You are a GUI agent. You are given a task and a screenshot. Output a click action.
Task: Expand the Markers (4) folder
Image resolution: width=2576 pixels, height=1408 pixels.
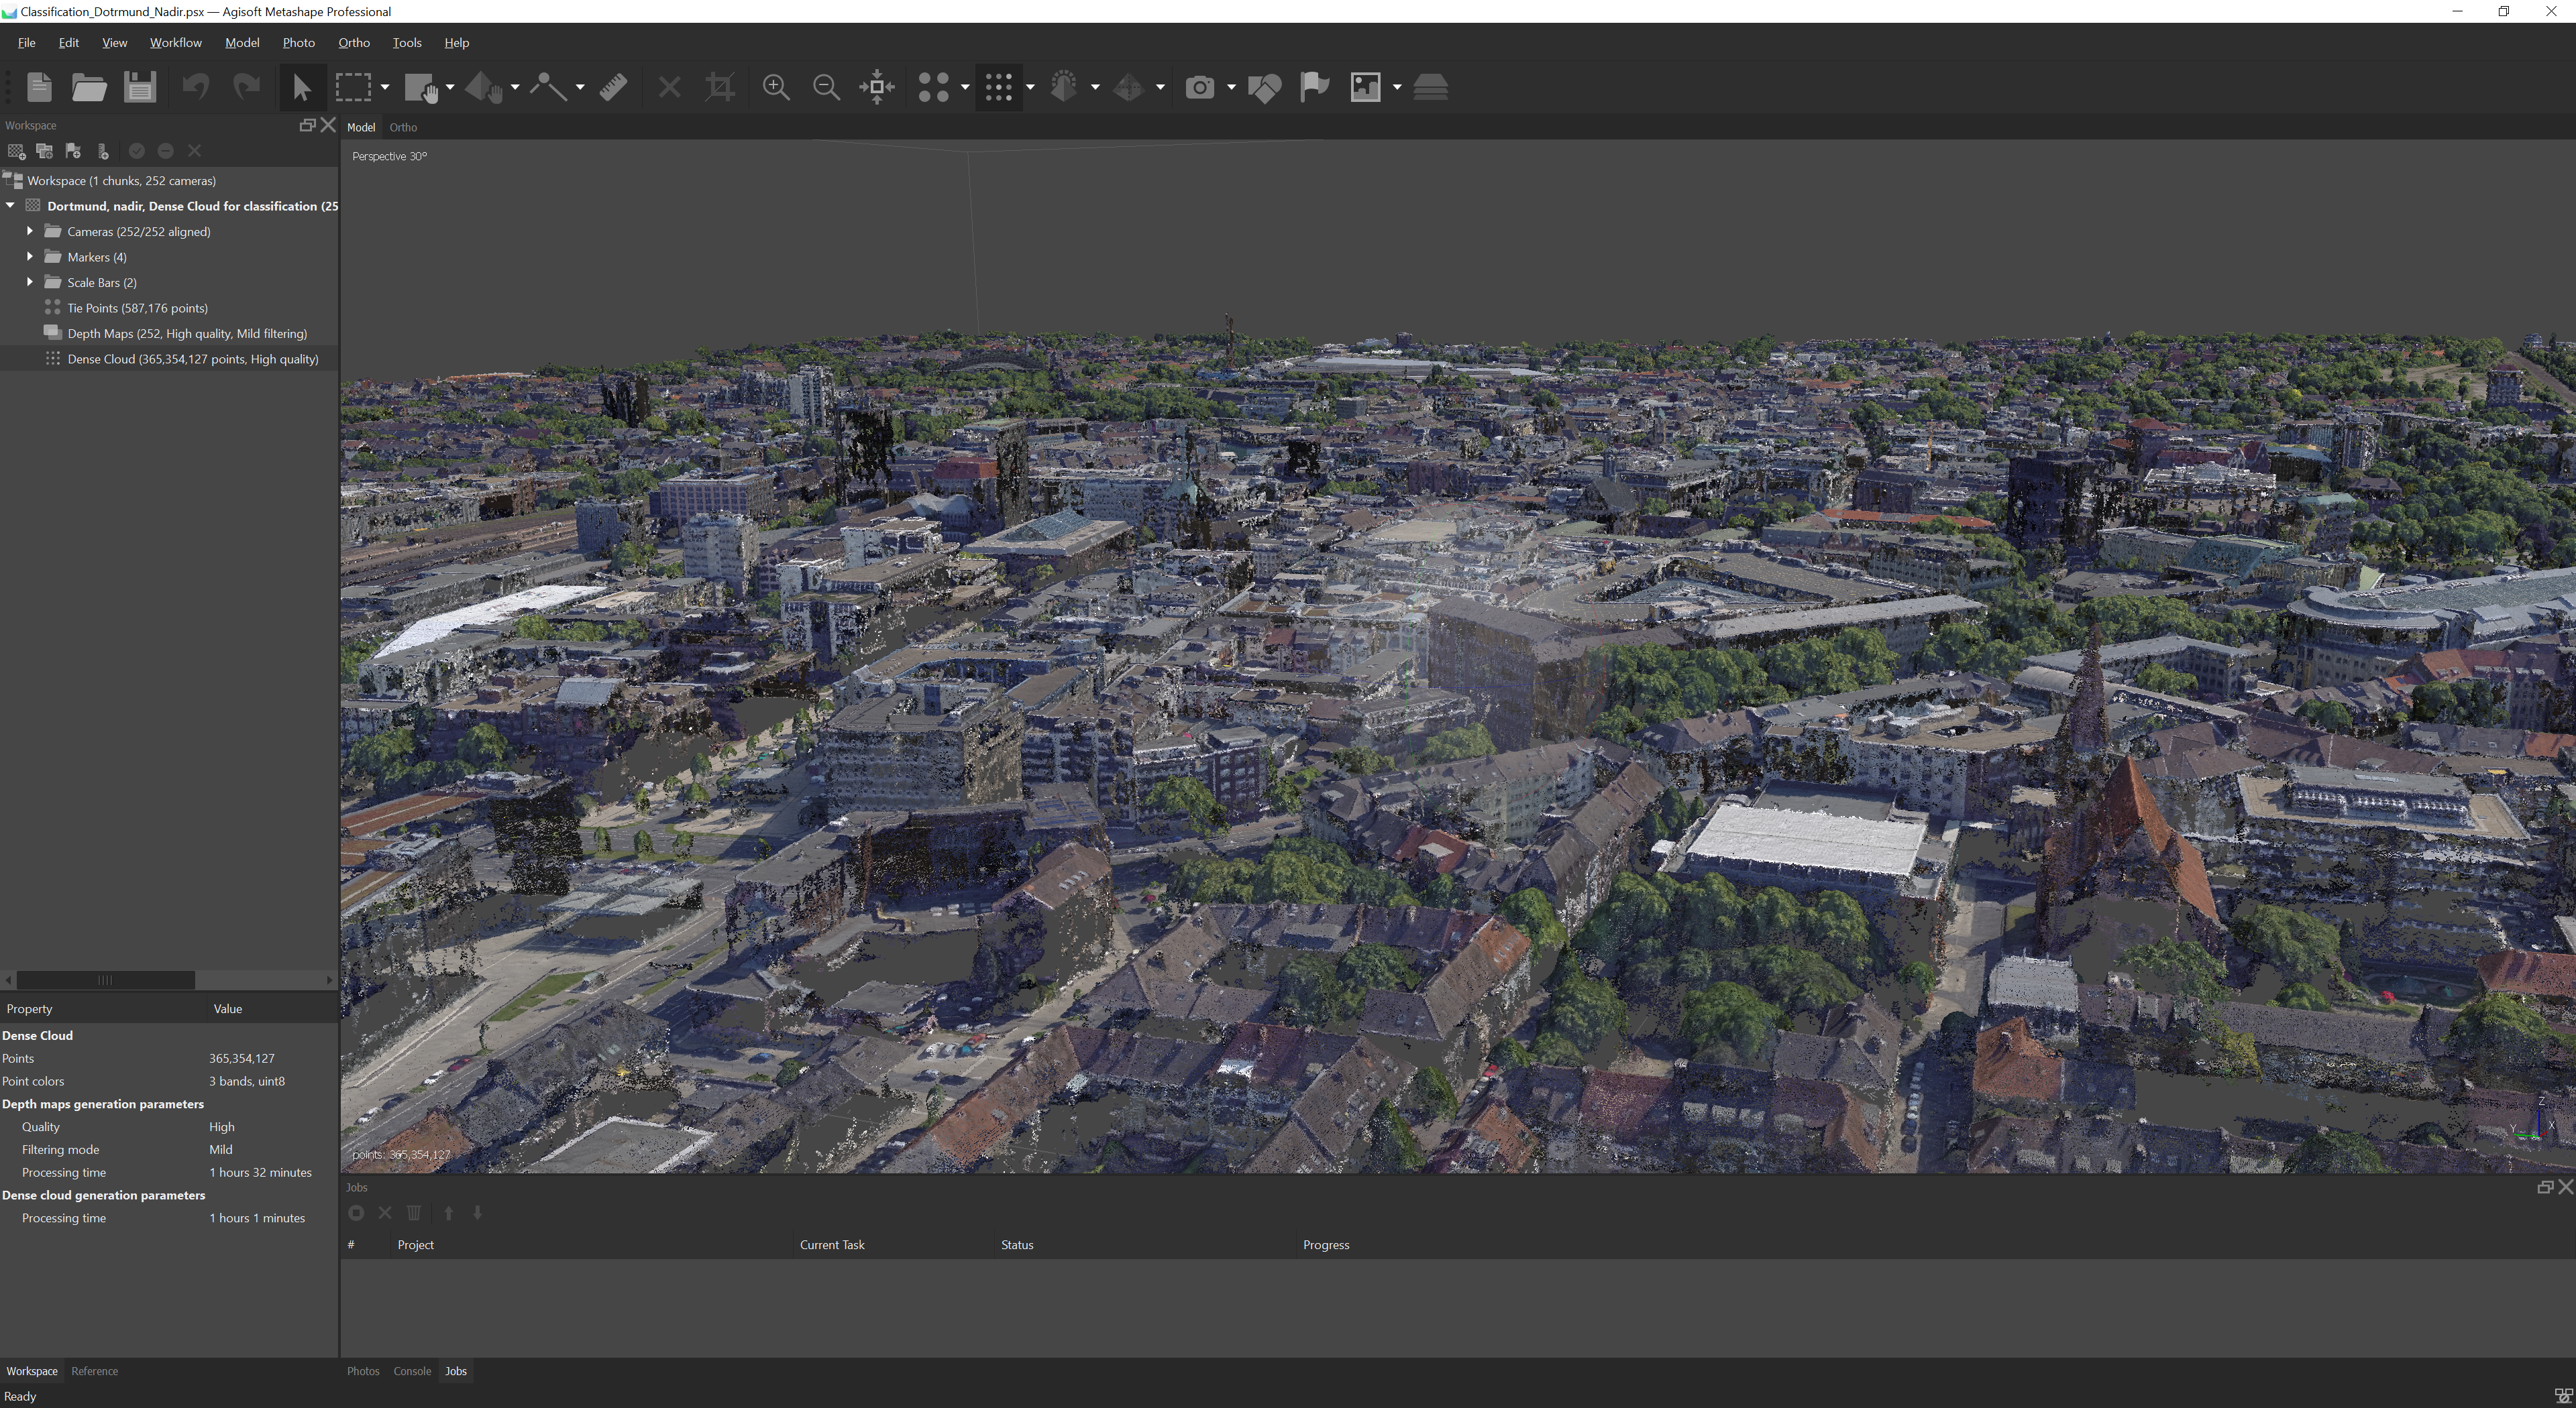pos(30,257)
